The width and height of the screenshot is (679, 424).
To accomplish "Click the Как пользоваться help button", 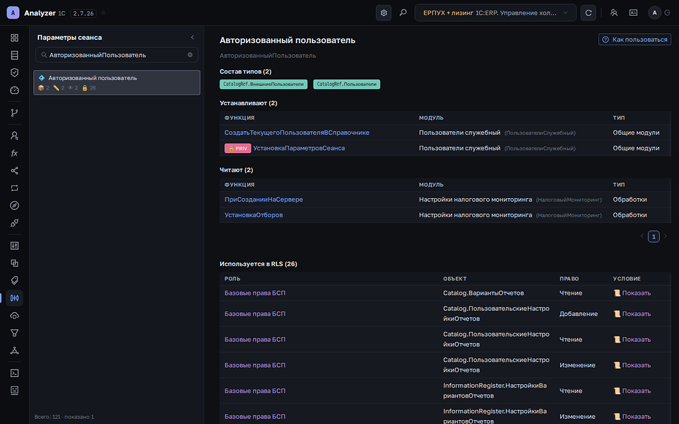I will 635,39.
